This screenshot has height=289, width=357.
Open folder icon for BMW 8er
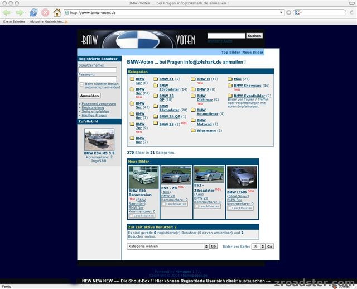pyautogui.click(x=132, y=138)
